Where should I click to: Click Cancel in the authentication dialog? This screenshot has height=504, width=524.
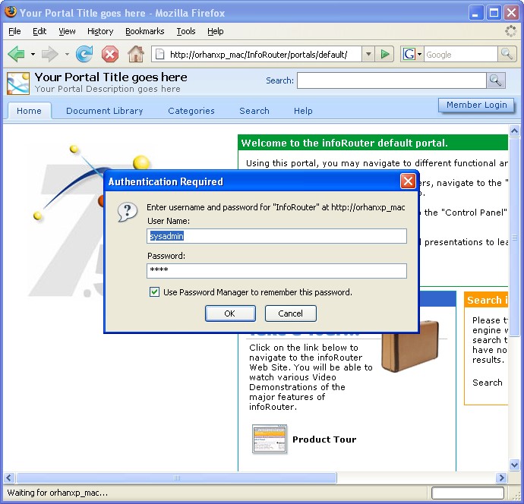290,313
